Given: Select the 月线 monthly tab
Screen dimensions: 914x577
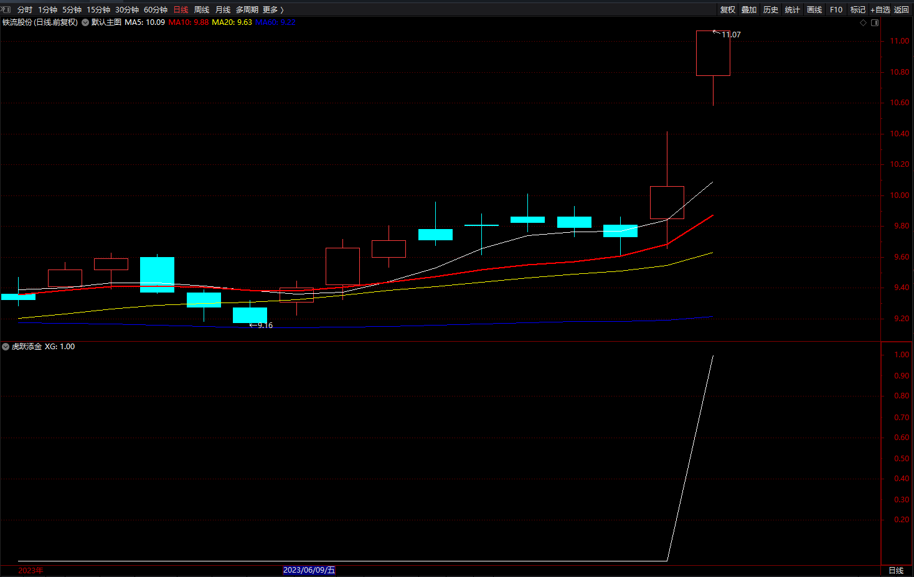Looking at the screenshot, I should (223, 10).
